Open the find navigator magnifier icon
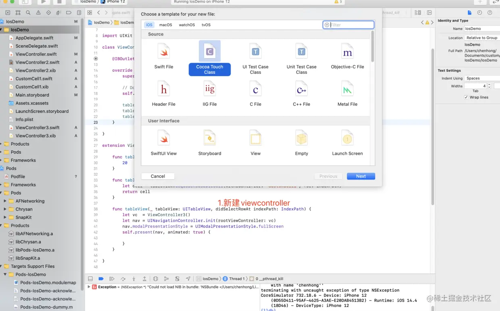Image resolution: width=500 pixels, height=311 pixels. (x=28, y=13)
